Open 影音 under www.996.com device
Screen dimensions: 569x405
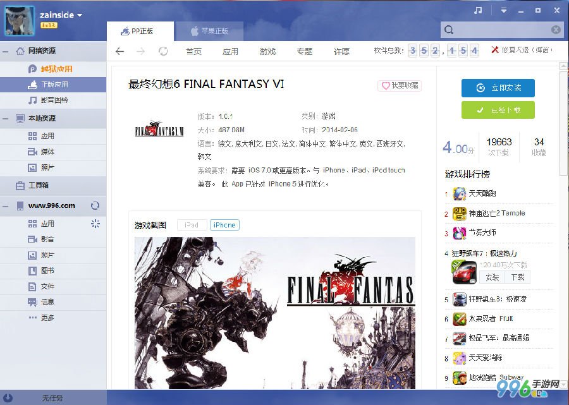click(x=53, y=239)
